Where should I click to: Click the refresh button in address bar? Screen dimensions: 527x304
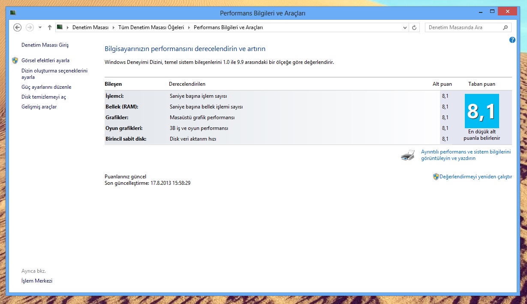click(414, 27)
